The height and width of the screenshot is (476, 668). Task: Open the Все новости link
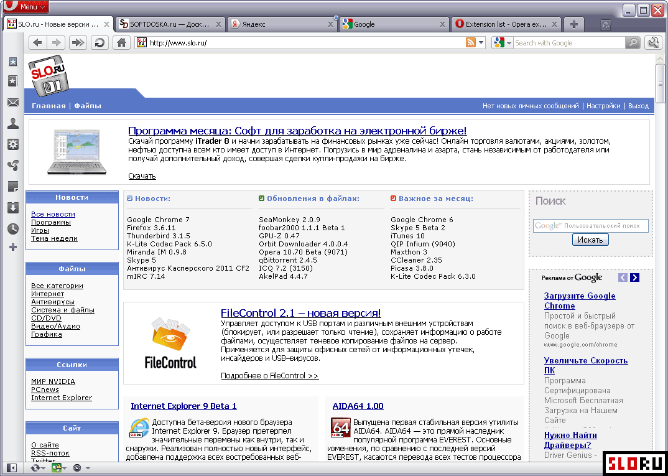point(53,214)
